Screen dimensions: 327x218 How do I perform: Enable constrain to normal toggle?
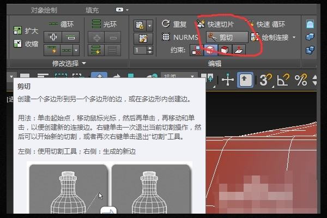(239, 50)
